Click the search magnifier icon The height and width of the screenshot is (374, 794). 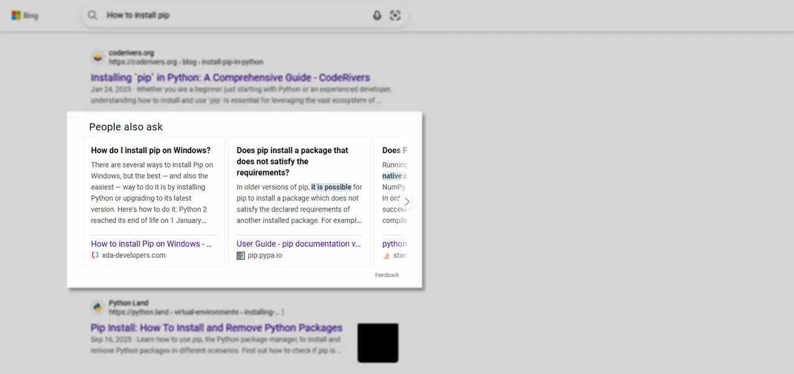click(x=92, y=16)
